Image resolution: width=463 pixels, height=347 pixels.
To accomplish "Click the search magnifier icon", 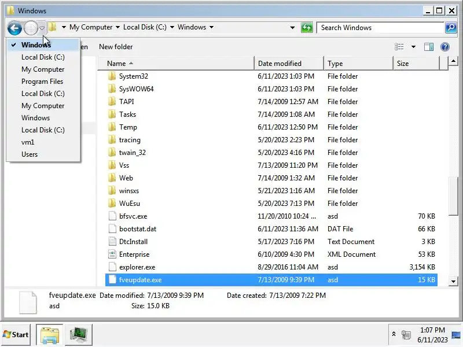I will [451, 28].
